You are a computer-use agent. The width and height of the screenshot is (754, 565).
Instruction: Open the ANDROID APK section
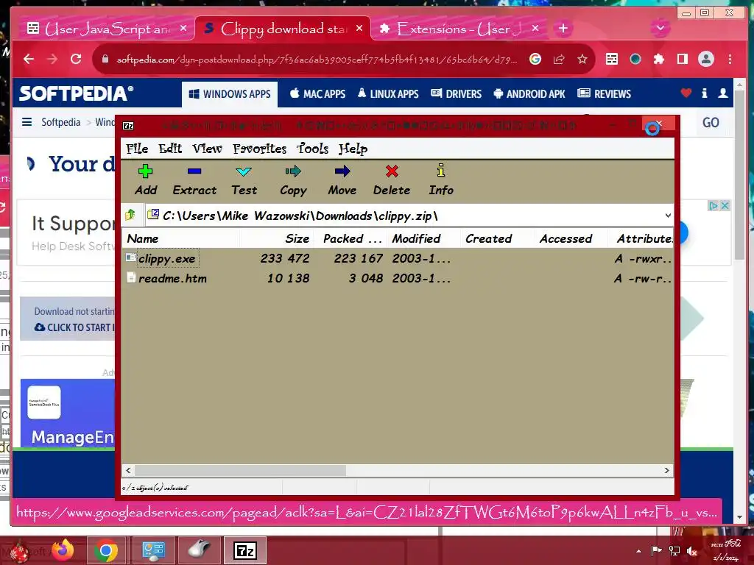point(529,93)
